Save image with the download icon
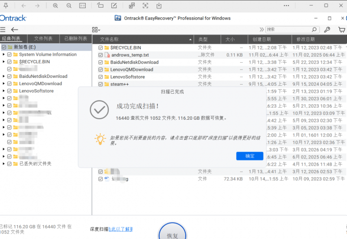347x239 pixels. pyautogui.click(x=159, y=6)
